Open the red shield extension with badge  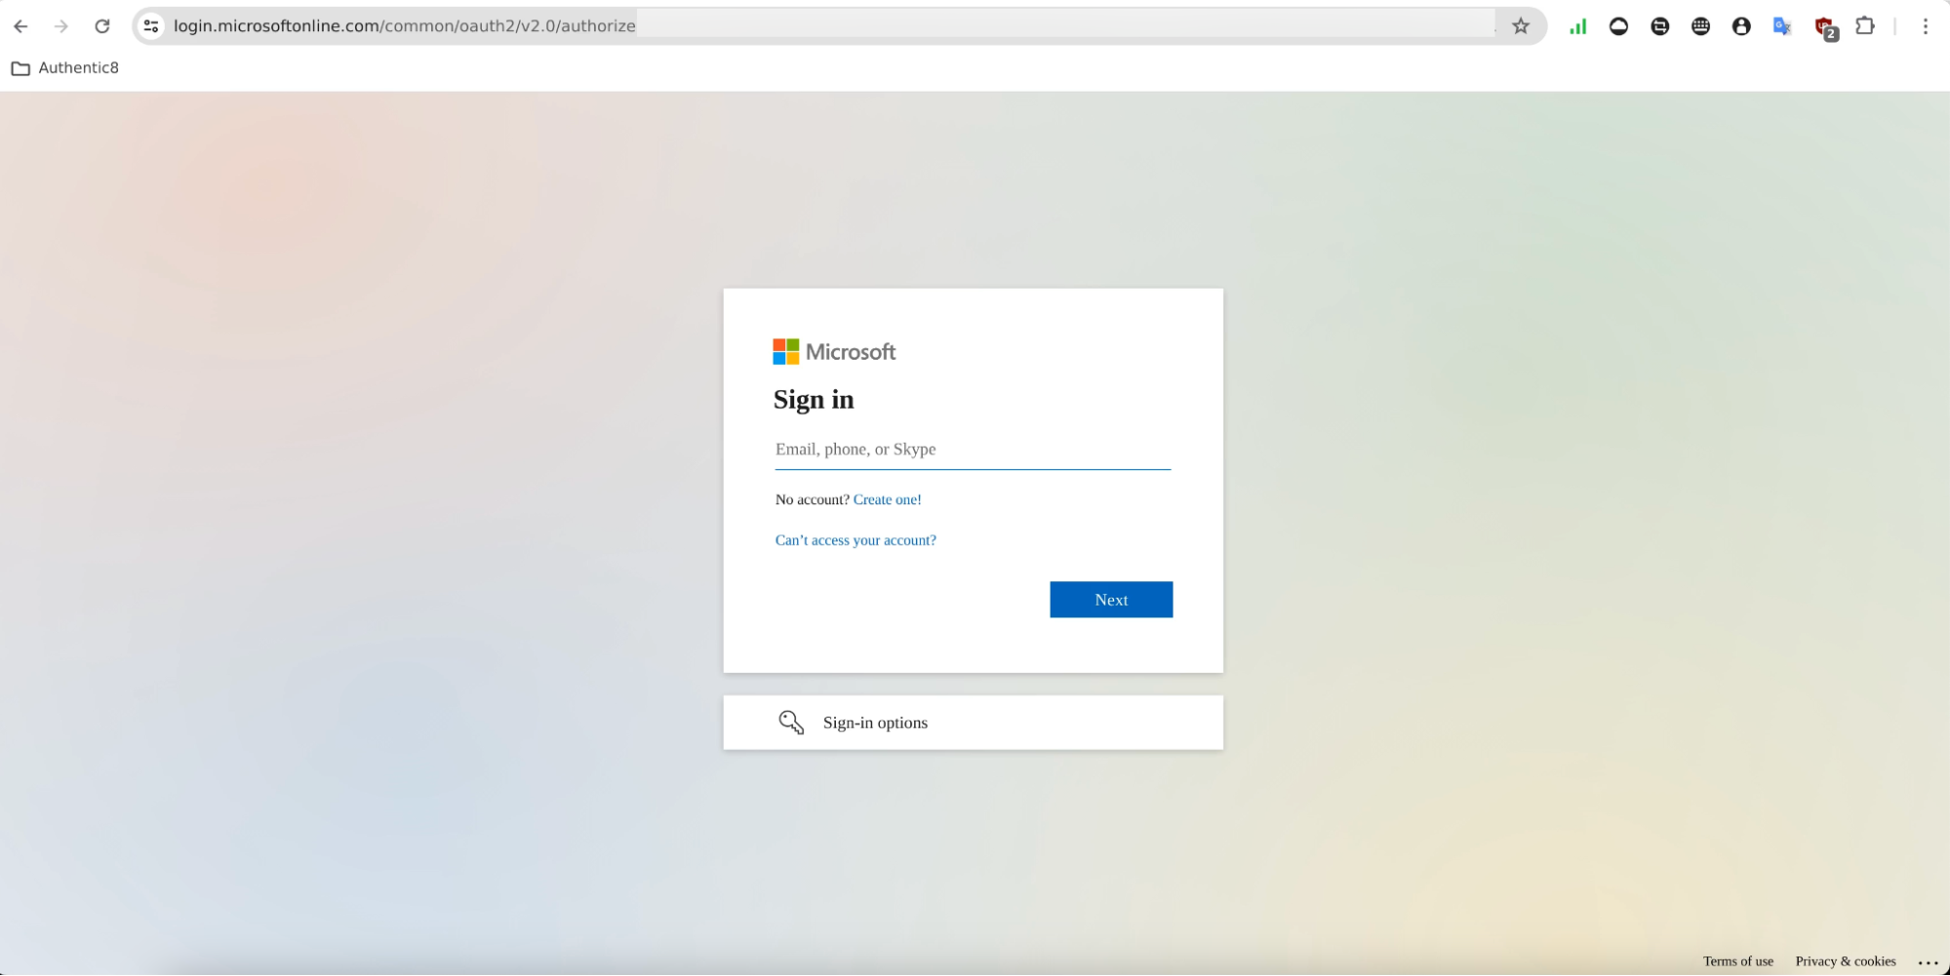coord(1825,28)
